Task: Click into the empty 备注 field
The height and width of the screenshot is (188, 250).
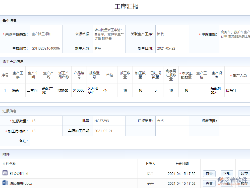Action: (139, 141)
